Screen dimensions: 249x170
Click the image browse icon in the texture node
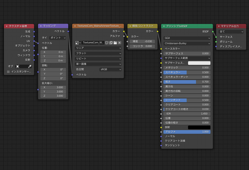(78, 42)
